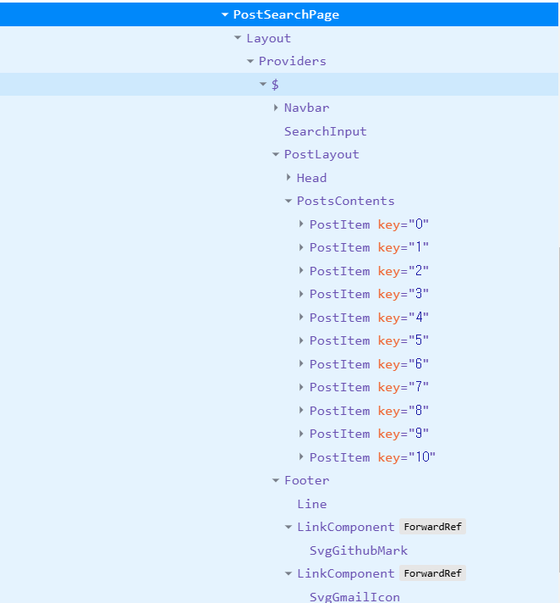
Task: Collapse the $ component arrow
Action: click(x=263, y=84)
